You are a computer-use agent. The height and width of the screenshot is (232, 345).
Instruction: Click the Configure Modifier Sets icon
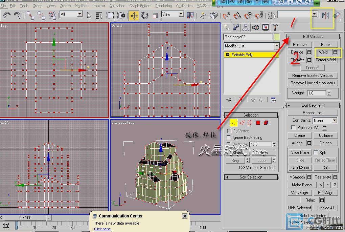click(x=273, y=100)
